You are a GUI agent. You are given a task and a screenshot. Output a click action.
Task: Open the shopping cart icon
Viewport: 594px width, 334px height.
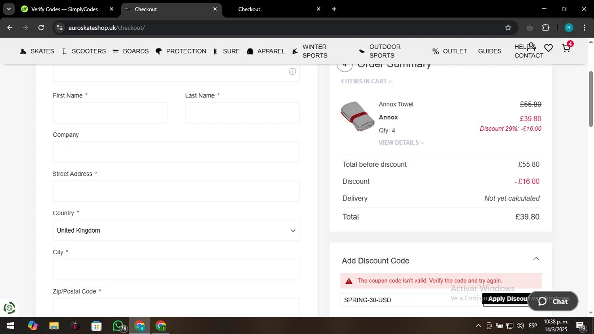(x=566, y=48)
